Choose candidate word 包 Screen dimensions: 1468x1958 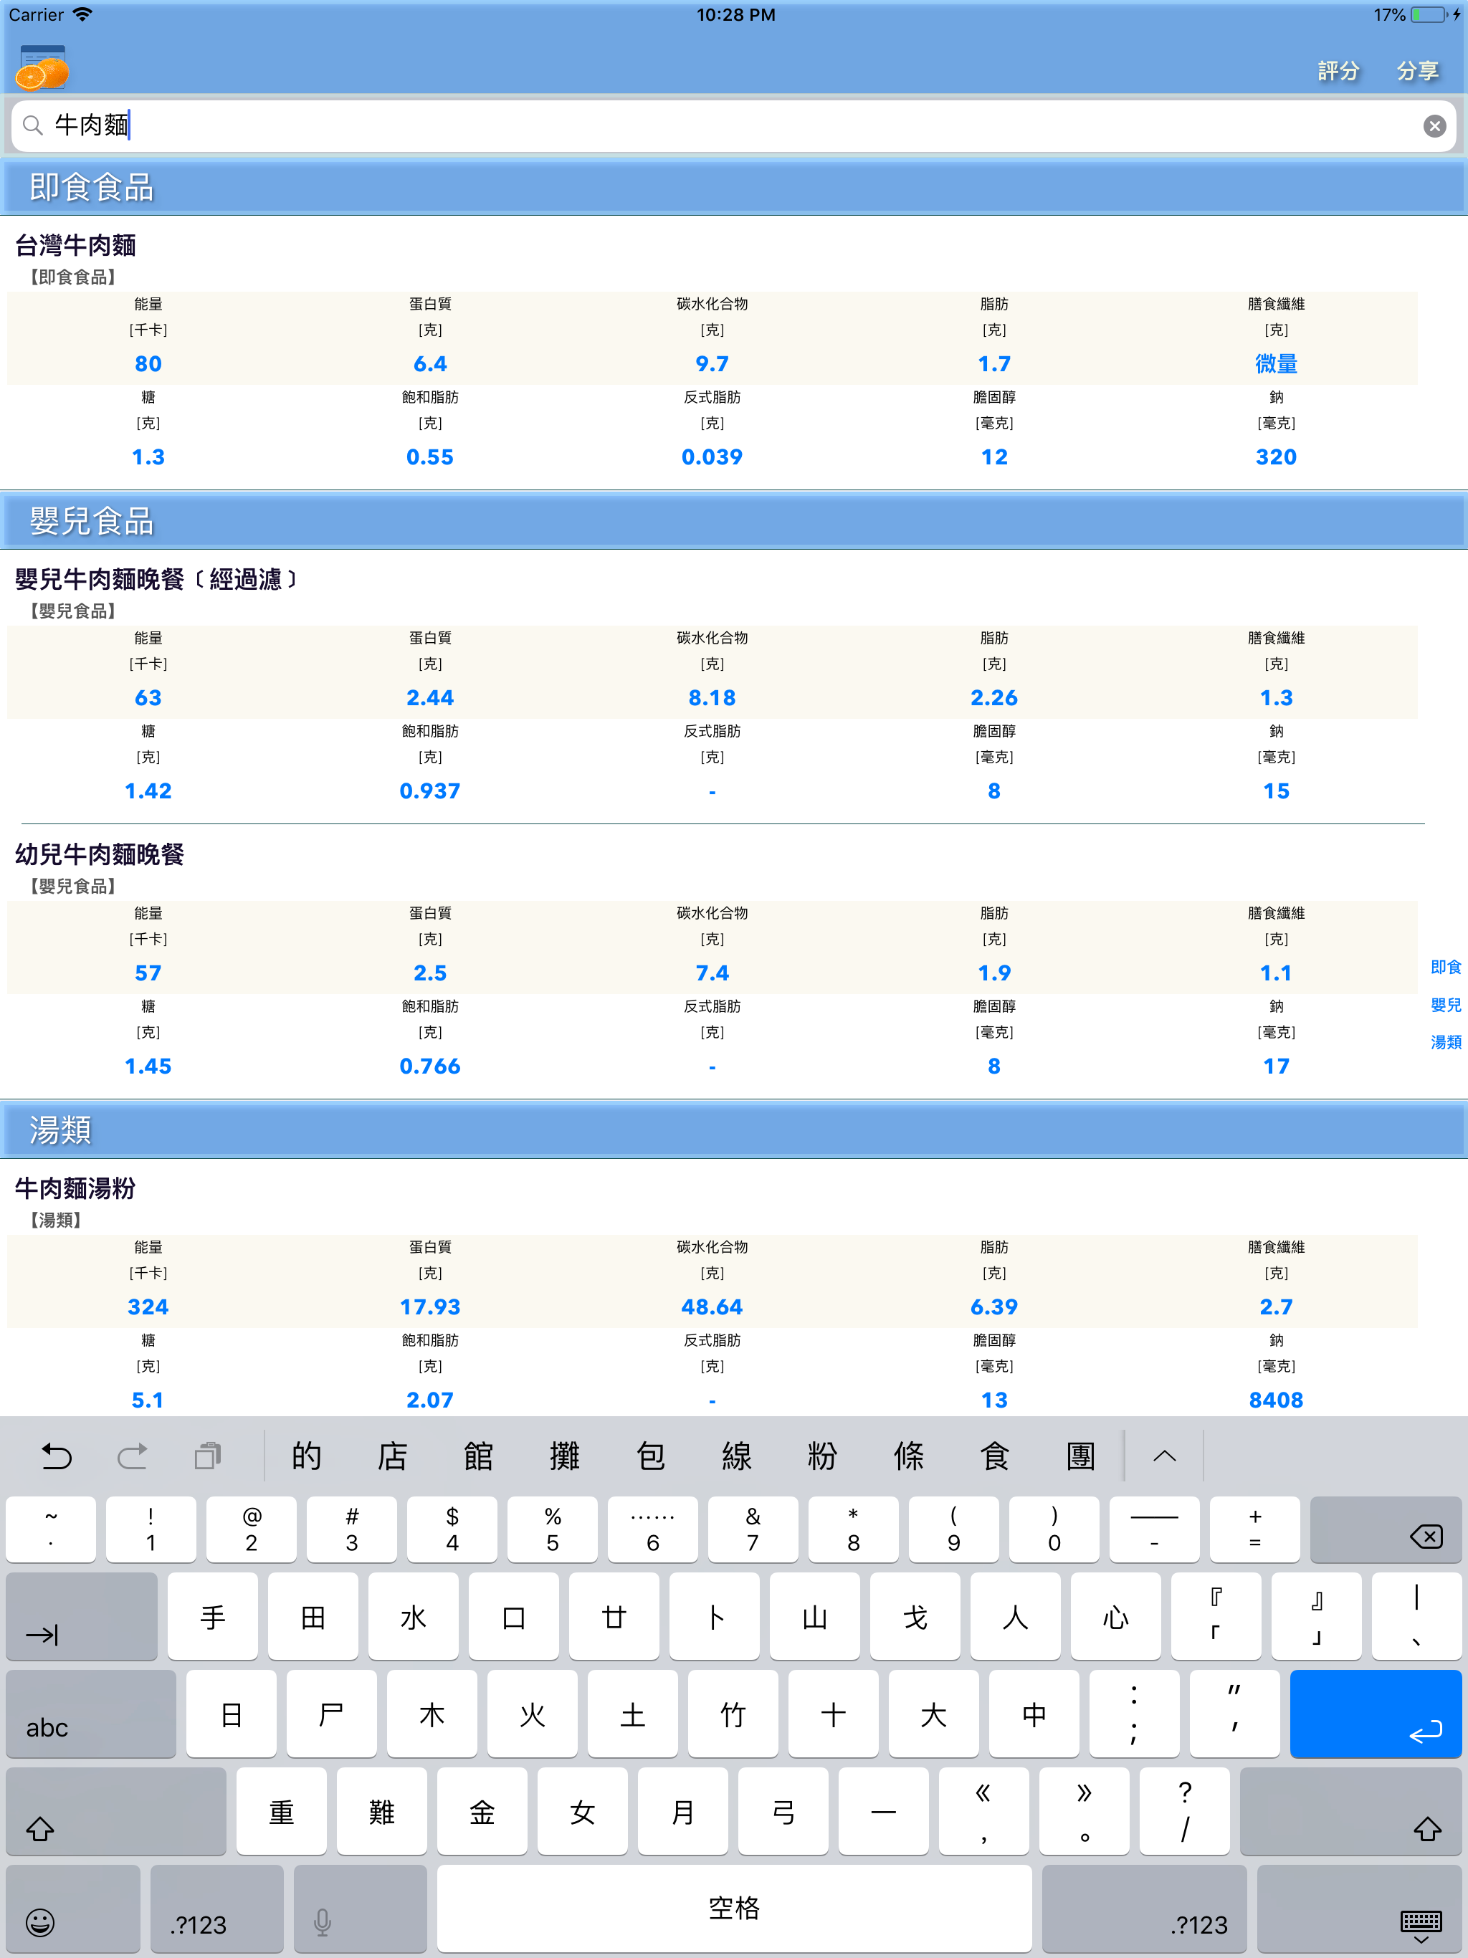pos(651,1455)
